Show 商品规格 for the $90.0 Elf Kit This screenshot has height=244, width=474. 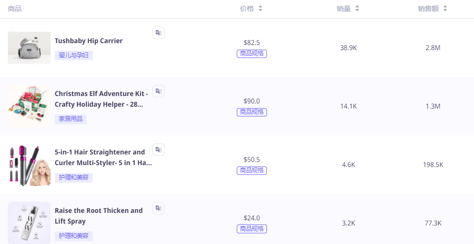252,112
